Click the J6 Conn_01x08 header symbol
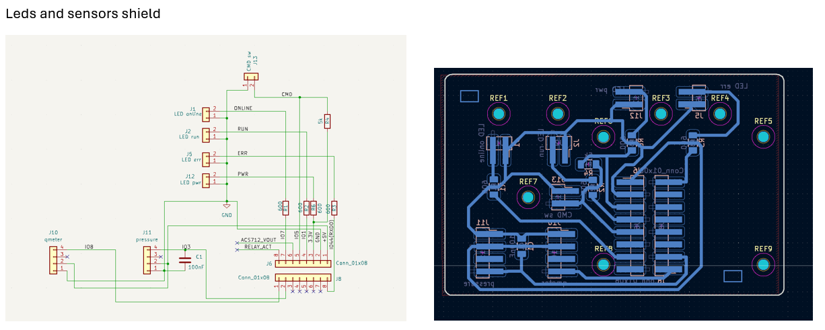The image size is (825, 330). (304, 263)
